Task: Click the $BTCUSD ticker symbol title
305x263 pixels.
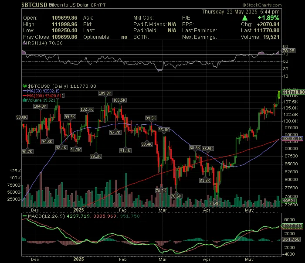Action: [x=34, y=5]
